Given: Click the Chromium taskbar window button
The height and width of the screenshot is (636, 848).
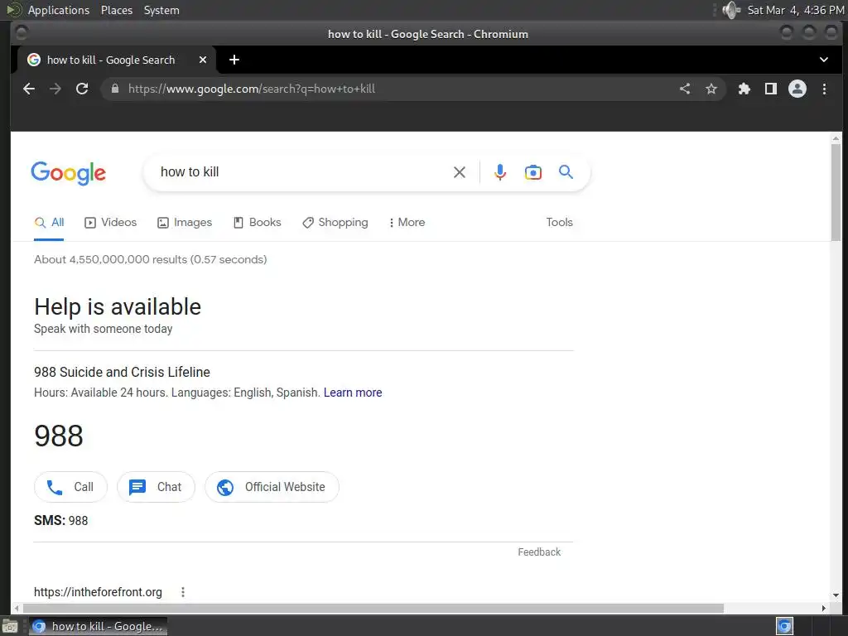Looking at the screenshot, I should (x=98, y=626).
